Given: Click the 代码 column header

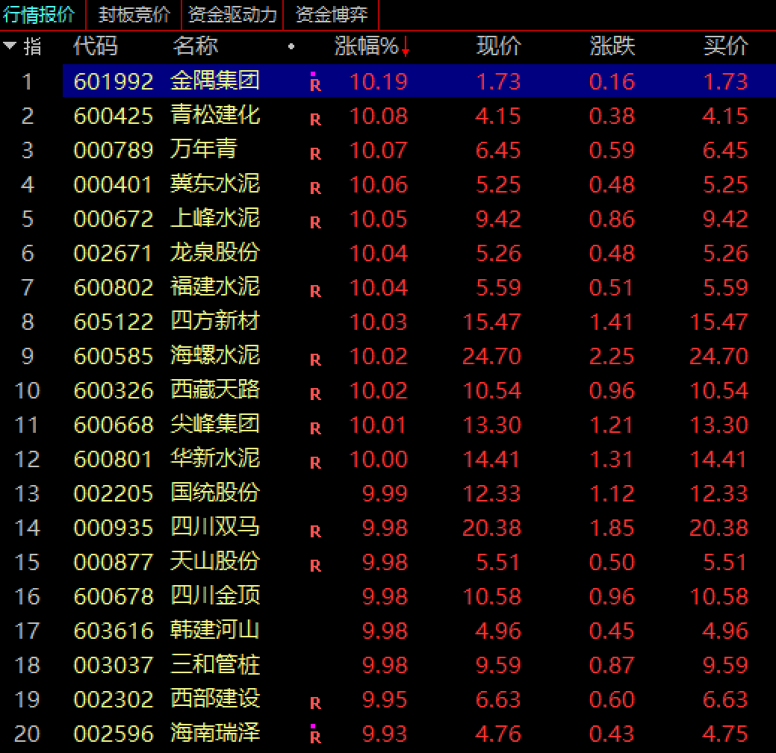Looking at the screenshot, I should tap(96, 46).
